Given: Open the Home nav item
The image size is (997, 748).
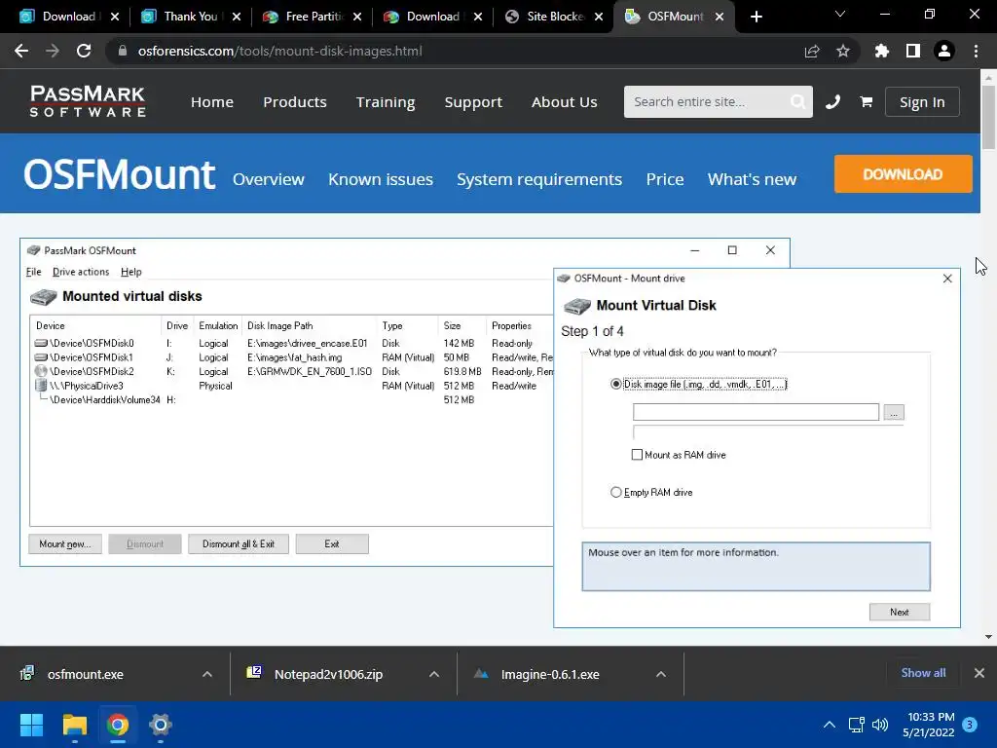Looking at the screenshot, I should pos(212,101).
